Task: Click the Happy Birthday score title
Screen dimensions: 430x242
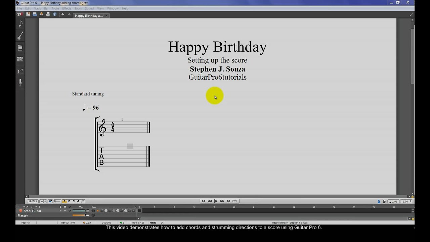Action: 217,47
